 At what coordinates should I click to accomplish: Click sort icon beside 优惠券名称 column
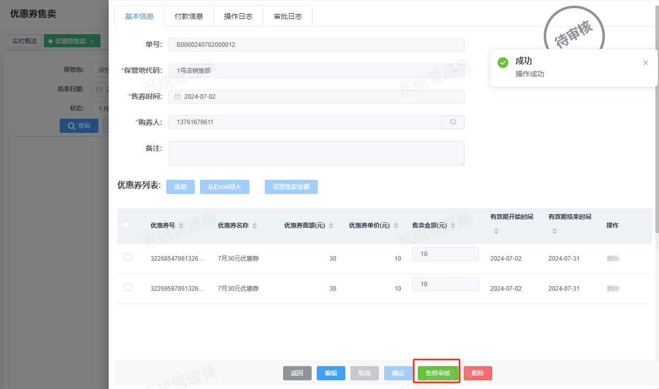(x=255, y=226)
